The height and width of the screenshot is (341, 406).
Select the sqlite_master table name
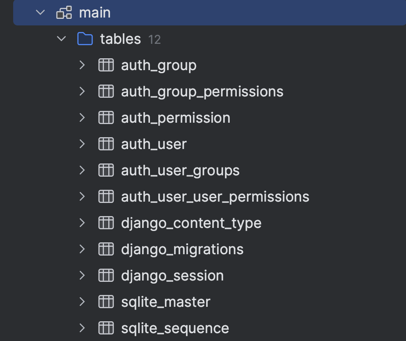pos(166,302)
